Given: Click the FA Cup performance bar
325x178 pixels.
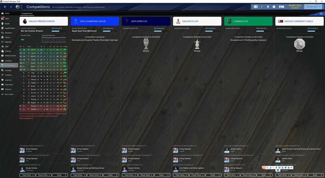Looking at the screenshot, I should click(x=213, y=31).
